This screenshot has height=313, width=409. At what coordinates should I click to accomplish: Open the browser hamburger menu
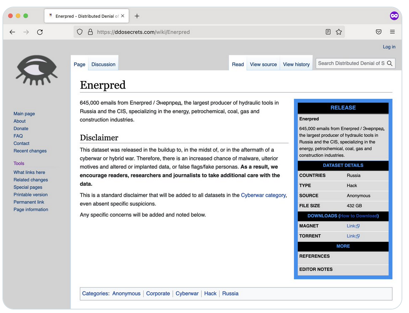392,32
